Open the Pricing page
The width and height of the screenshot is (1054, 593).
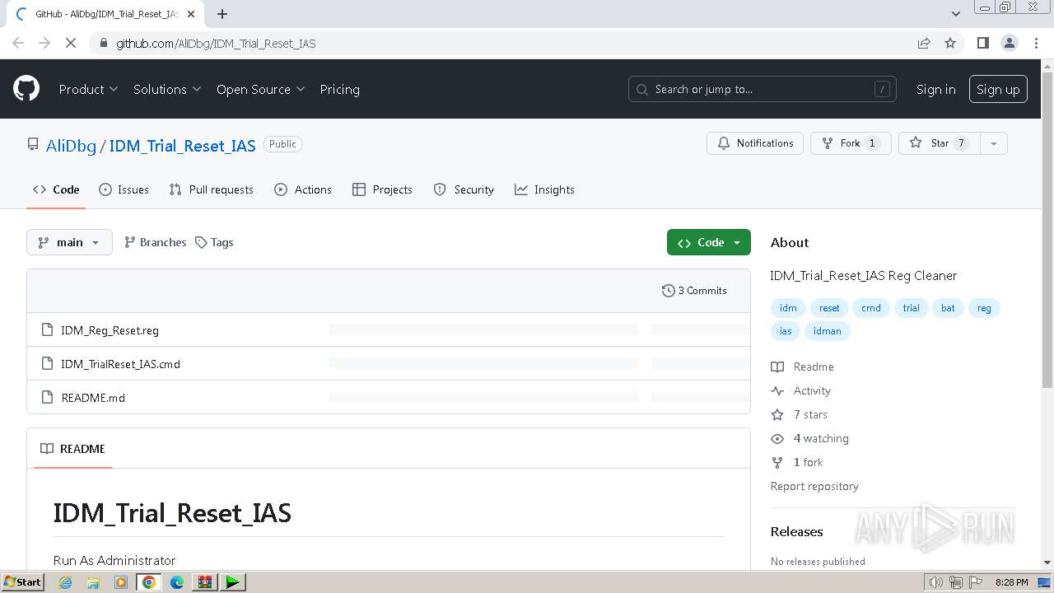(x=339, y=89)
